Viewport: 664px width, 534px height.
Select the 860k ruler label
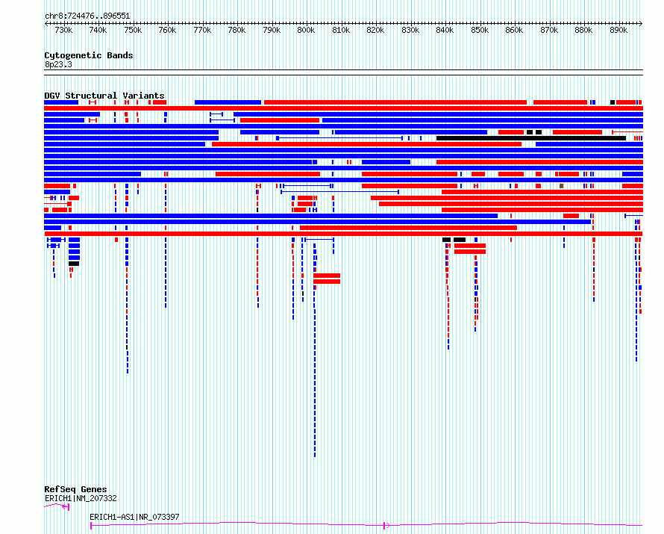pyautogui.click(x=514, y=31)
